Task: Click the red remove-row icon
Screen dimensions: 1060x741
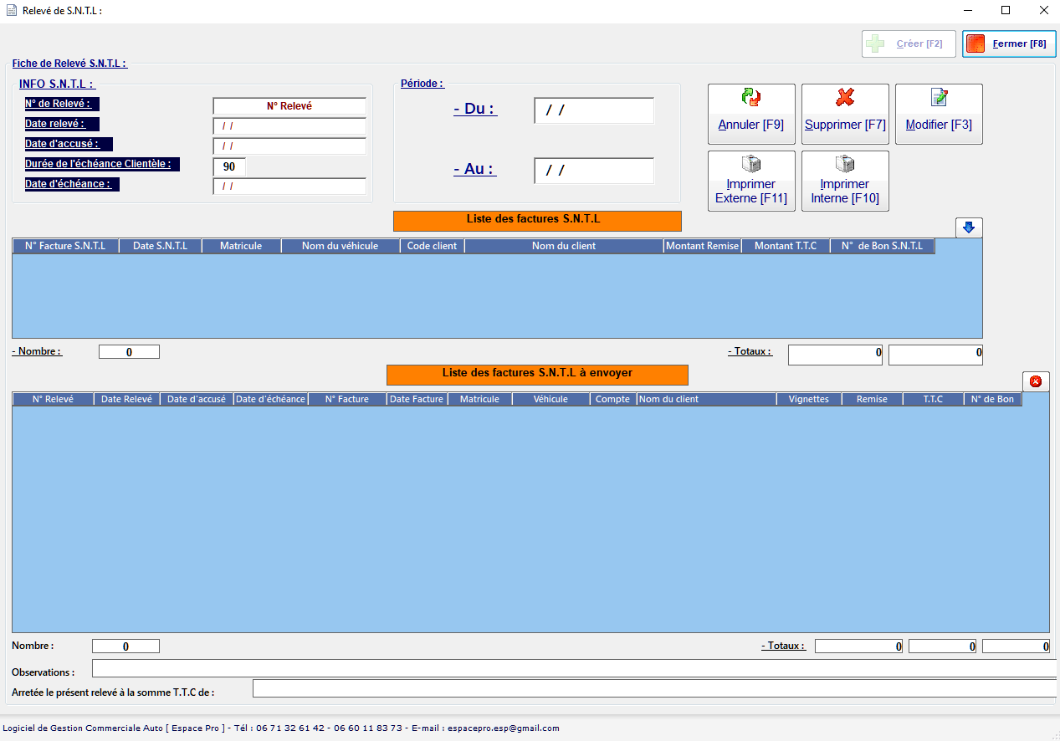Action: pos(1036,381)
